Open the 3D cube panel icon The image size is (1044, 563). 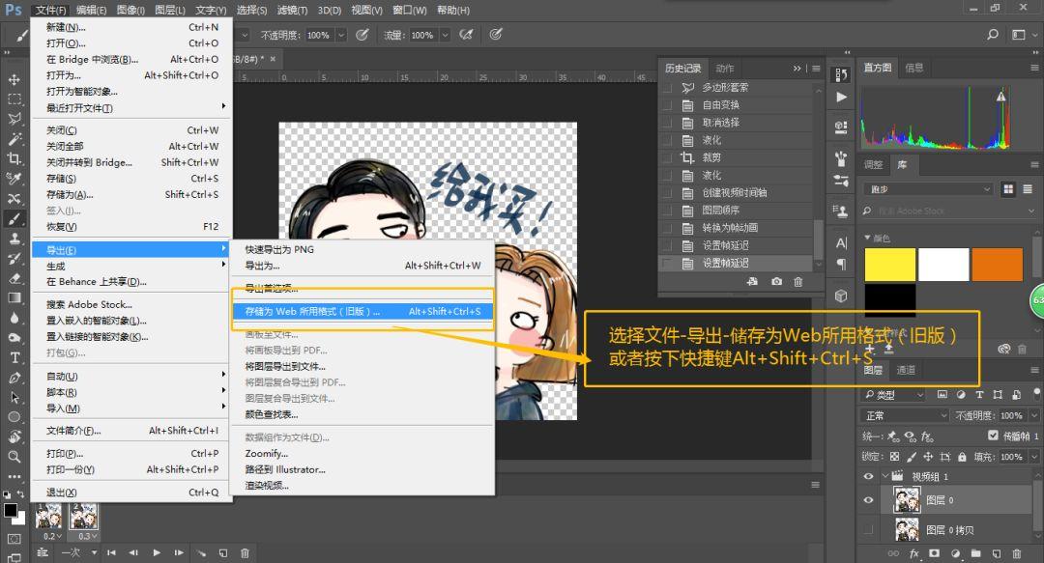[x=842, y=296]
